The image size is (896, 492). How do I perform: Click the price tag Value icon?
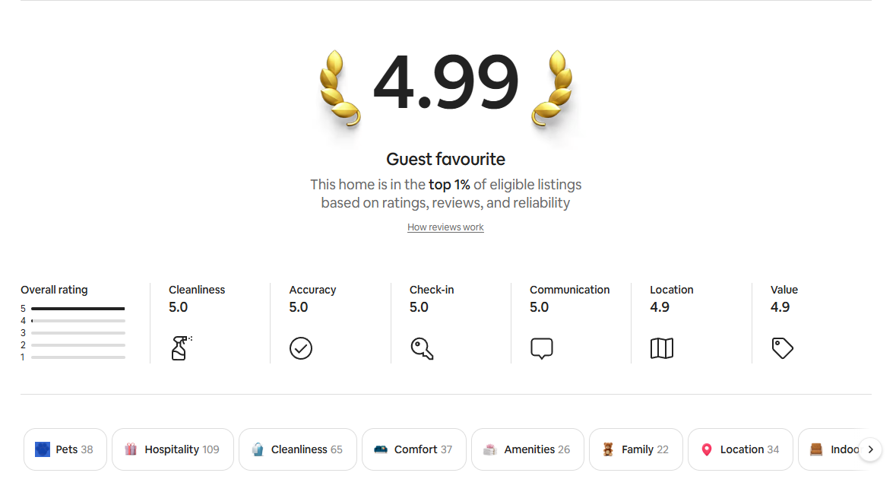782,348
